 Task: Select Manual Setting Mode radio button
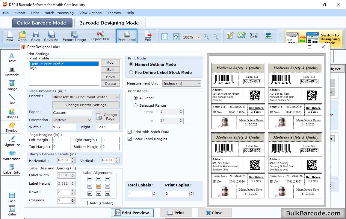[131, 64]
